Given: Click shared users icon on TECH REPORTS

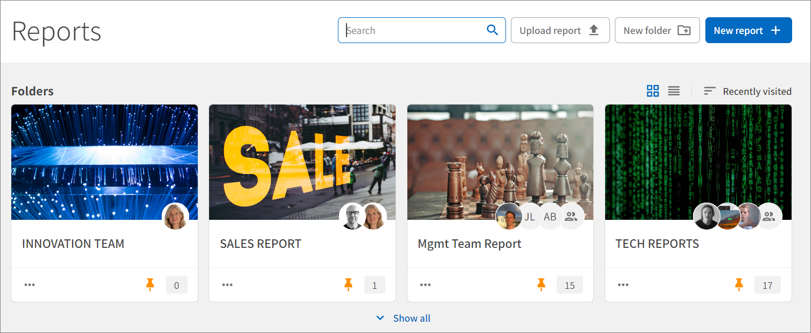Looking at the screenshot, I should (x=769, y=217).
